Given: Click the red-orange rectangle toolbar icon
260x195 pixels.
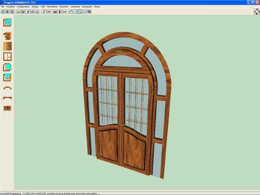Looking at the screenshot, I should [x=48, y=11].
